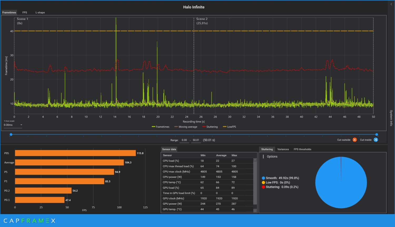Viewport: 395px width, 227px height.
Task: Open the Y-Axis scale dropdown
Action: pos(13,125)
